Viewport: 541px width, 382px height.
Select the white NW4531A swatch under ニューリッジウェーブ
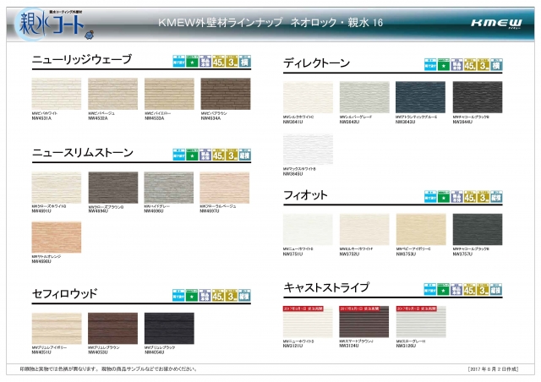(57, 94)
